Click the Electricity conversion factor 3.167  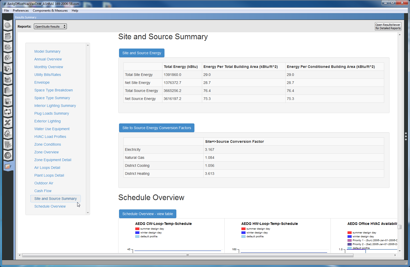click(210, 150)
